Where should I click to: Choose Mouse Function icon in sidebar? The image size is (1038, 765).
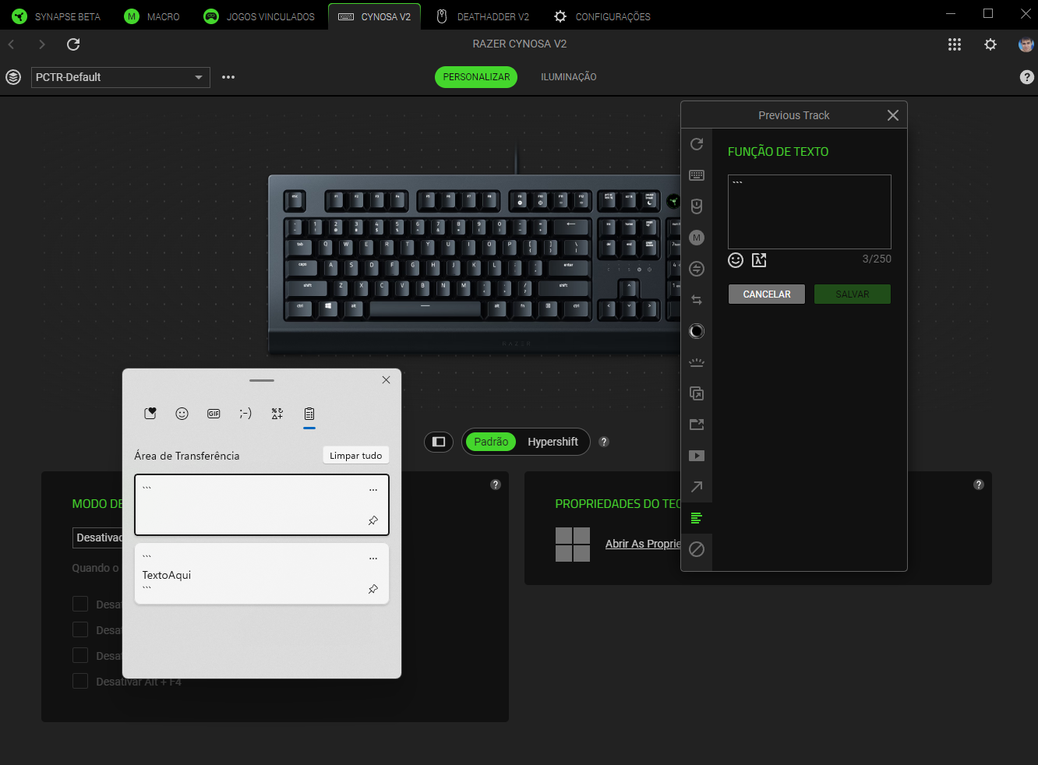(697, 206)
